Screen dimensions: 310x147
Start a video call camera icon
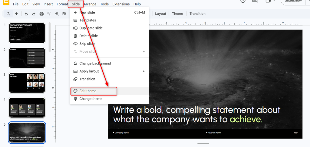click(x=268, y=1)
